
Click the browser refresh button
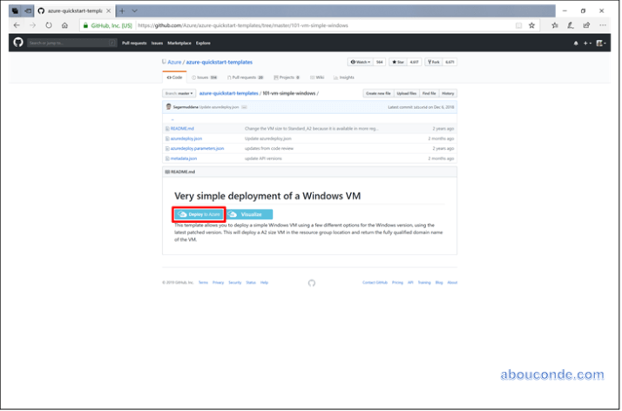pyautogui.click(x=48, y=25)
